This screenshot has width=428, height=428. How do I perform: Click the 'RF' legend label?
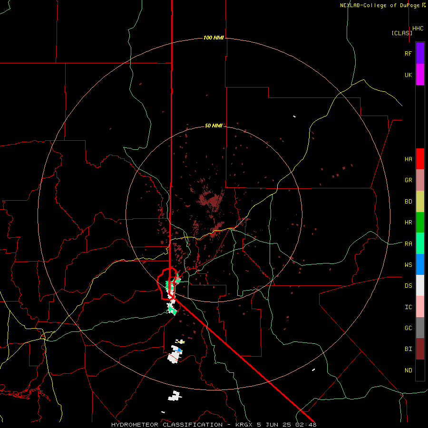pos(408,54)
